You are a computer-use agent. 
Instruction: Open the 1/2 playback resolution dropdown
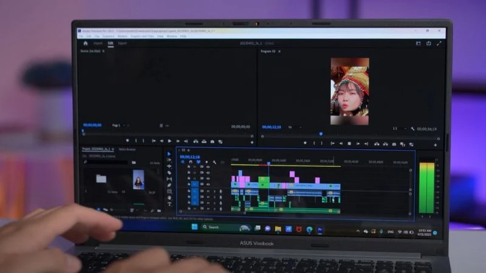pyautogui.click(x=399, y=129)
